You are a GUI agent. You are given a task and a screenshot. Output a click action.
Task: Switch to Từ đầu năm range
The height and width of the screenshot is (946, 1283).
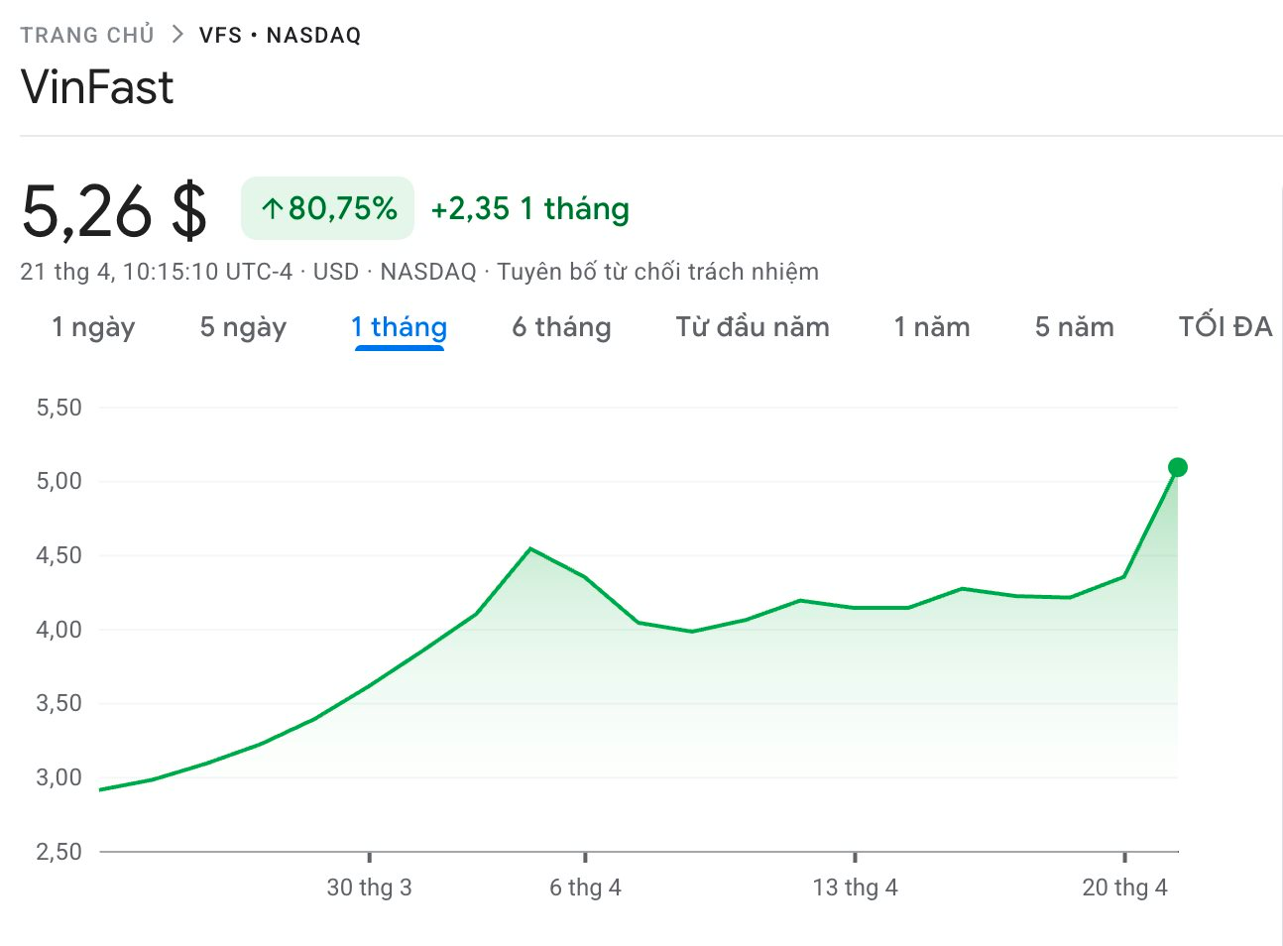753,327
